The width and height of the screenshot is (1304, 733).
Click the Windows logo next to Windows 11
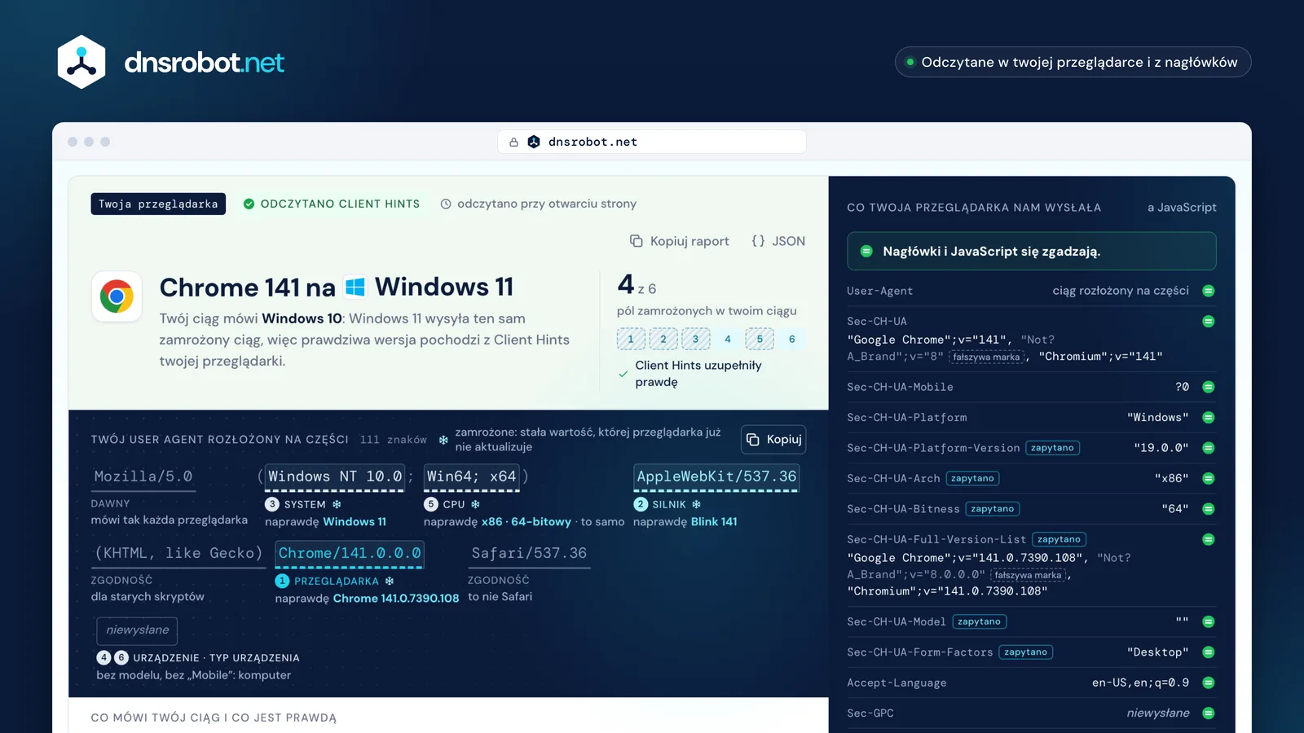[355, 287]
